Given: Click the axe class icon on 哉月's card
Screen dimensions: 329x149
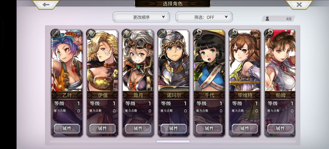Looking at the screenshot, I should tap(126, 33).
